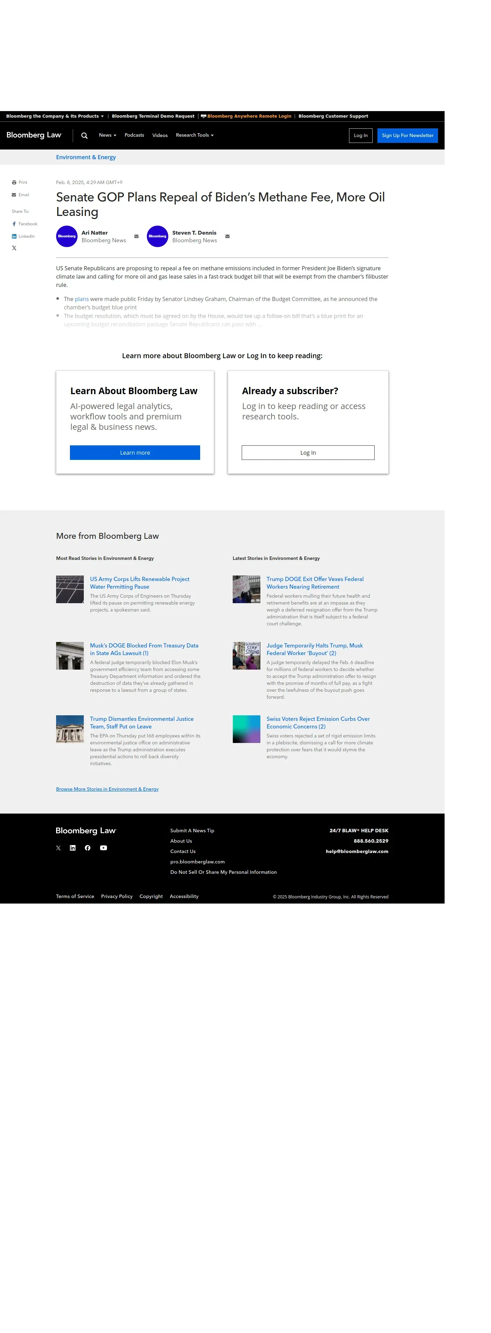Open US Army Corps renewable project story
The width and height of the screenshot is (491, 1333).
pyautogui.click(x=140, y=583)
